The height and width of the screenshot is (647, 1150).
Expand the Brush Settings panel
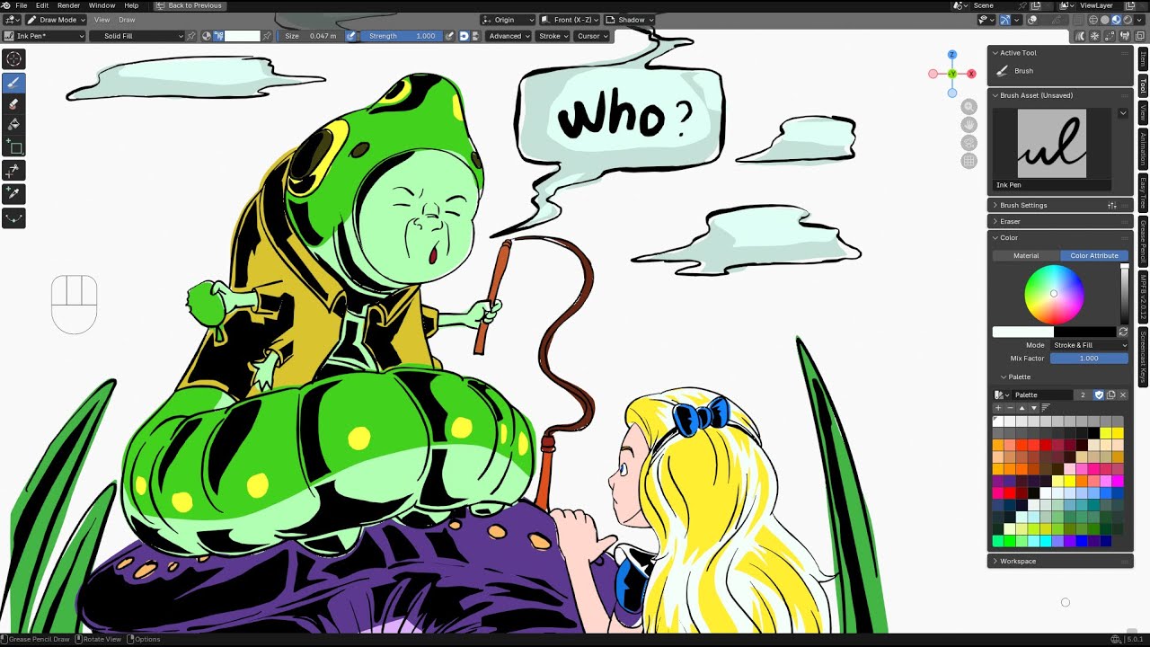coord(1059,205)
